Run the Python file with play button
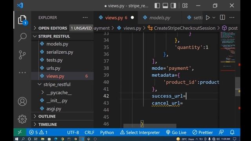Screen dimensions: 251x141 [x=207, y=18]
